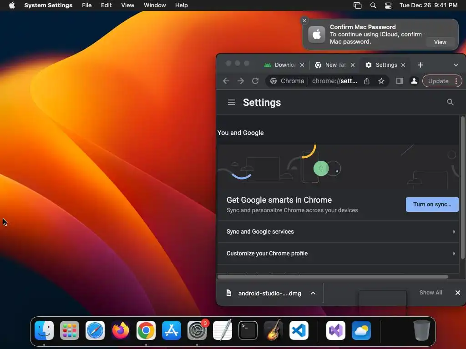
Task: Open GarageBand from the Dock
Action: coord(274,330)
